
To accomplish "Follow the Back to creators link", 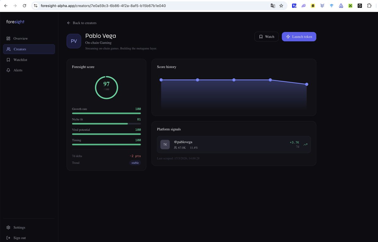I will point(82,23).
